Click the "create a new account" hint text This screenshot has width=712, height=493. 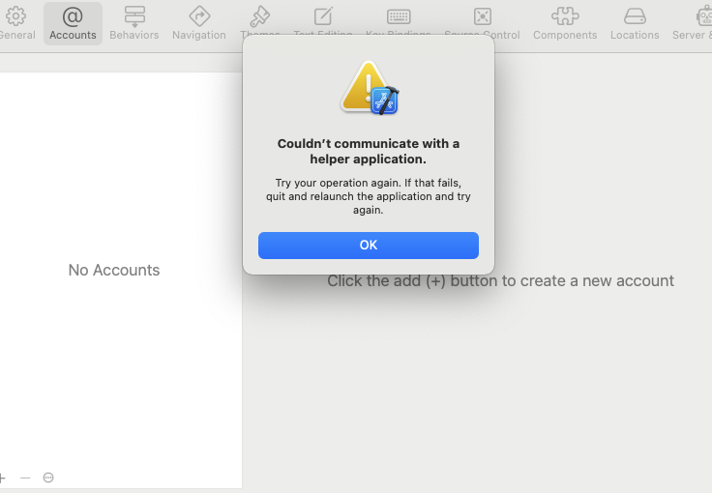(500, 281)
